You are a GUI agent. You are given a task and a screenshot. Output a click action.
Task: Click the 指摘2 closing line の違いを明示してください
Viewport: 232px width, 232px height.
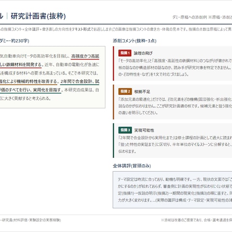pyautogui.click(x=138, y=113)
